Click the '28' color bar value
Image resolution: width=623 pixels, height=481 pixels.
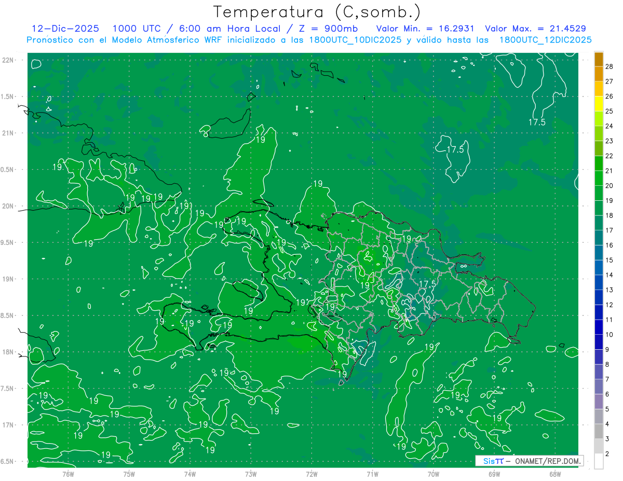(x=610, y=66)
